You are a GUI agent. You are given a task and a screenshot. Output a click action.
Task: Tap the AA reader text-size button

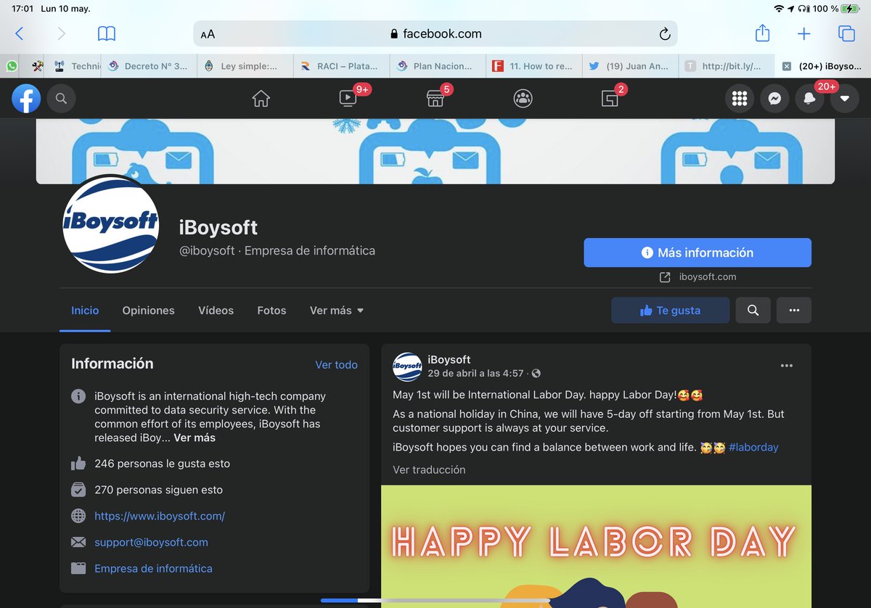point(208,34)
